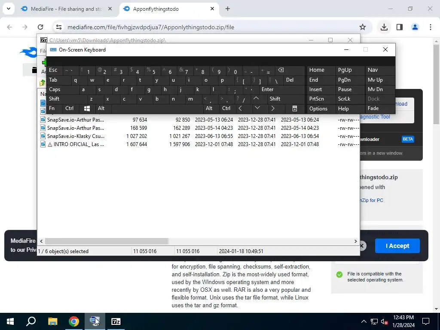The image size is (440, 330).
Task: Click the Enter key
Action: click(281, 89)
